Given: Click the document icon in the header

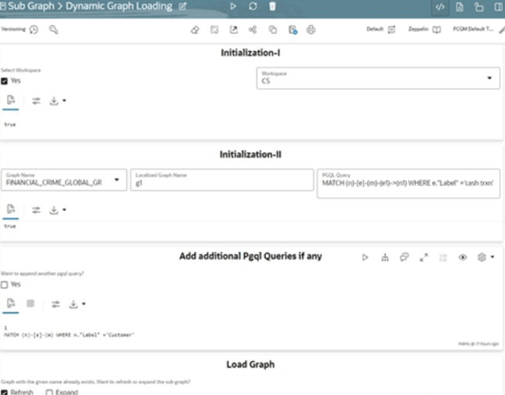Looking at the screenshot, I should click(459, 7).
